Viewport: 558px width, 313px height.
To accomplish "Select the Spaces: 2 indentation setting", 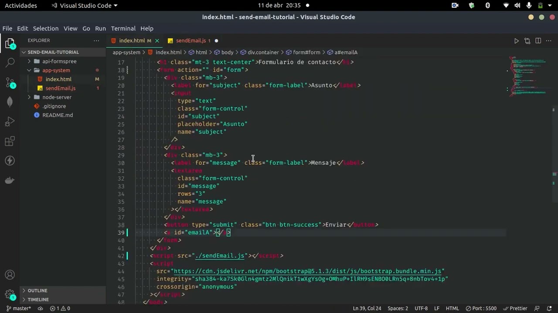I will click(x=398, y=308).
